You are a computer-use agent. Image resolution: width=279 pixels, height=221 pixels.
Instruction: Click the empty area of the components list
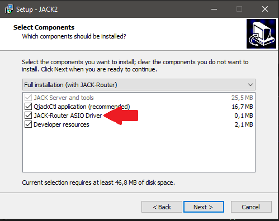click(x=139, y=150)
